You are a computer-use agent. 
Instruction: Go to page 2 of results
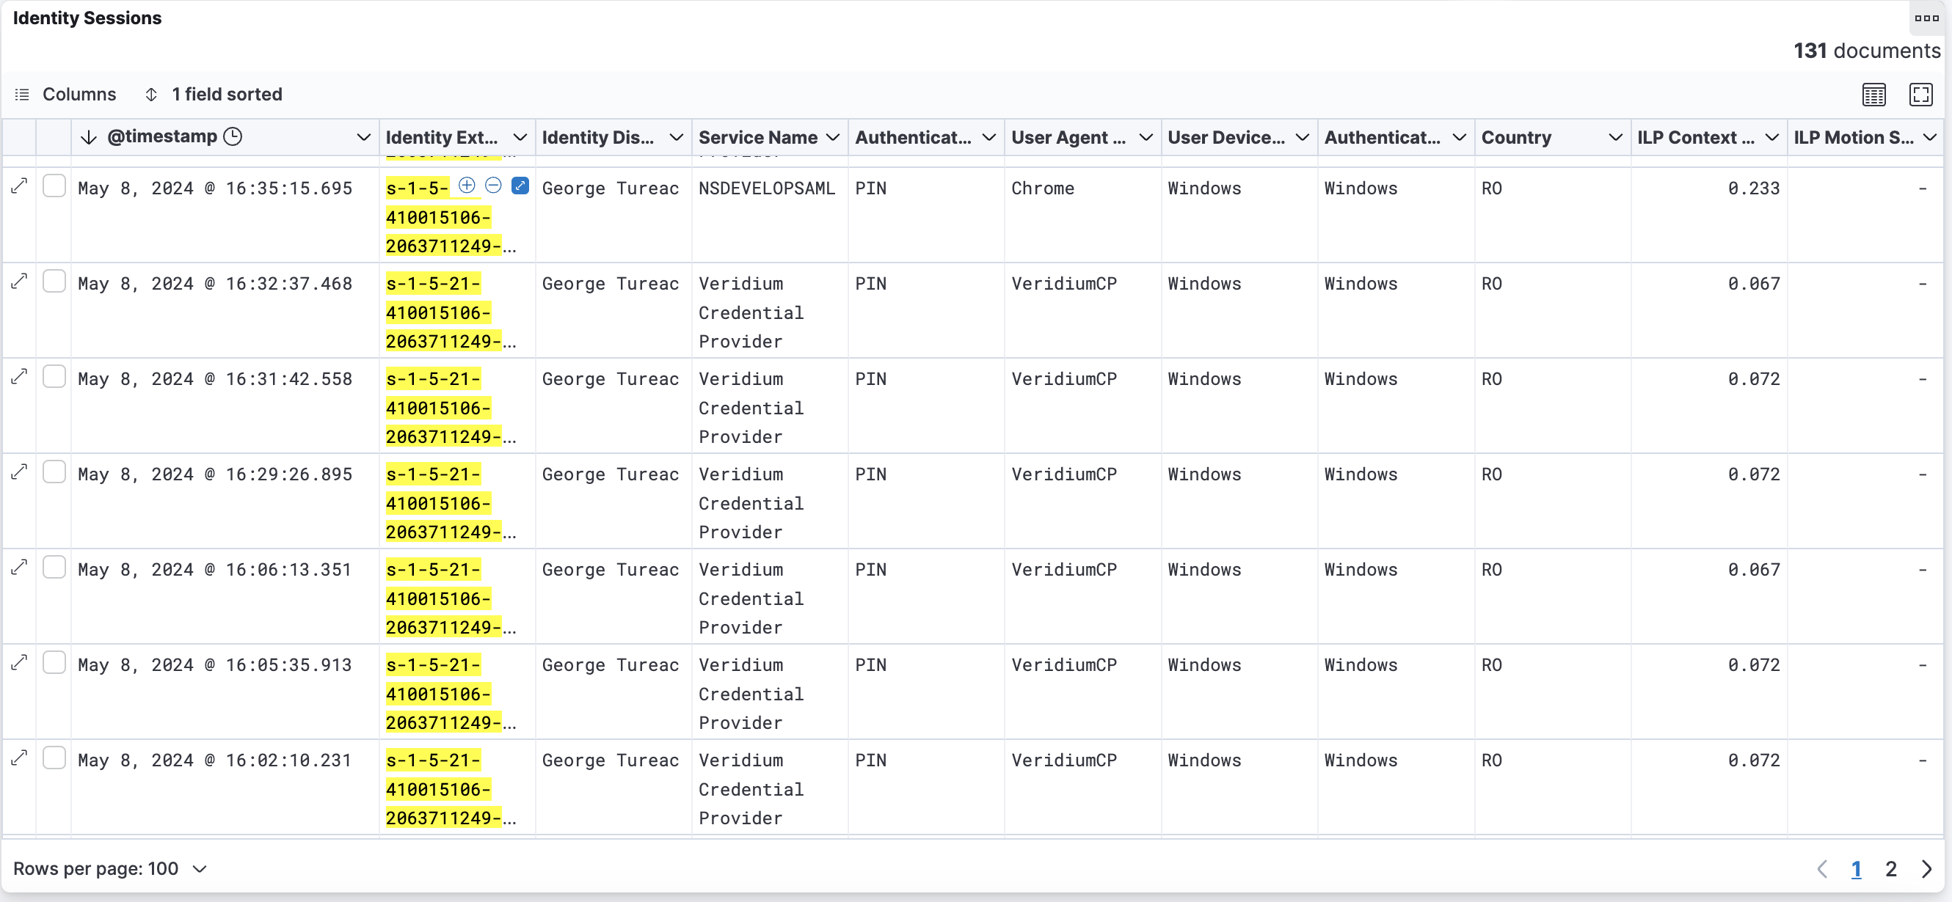(x=1890, y=869)
